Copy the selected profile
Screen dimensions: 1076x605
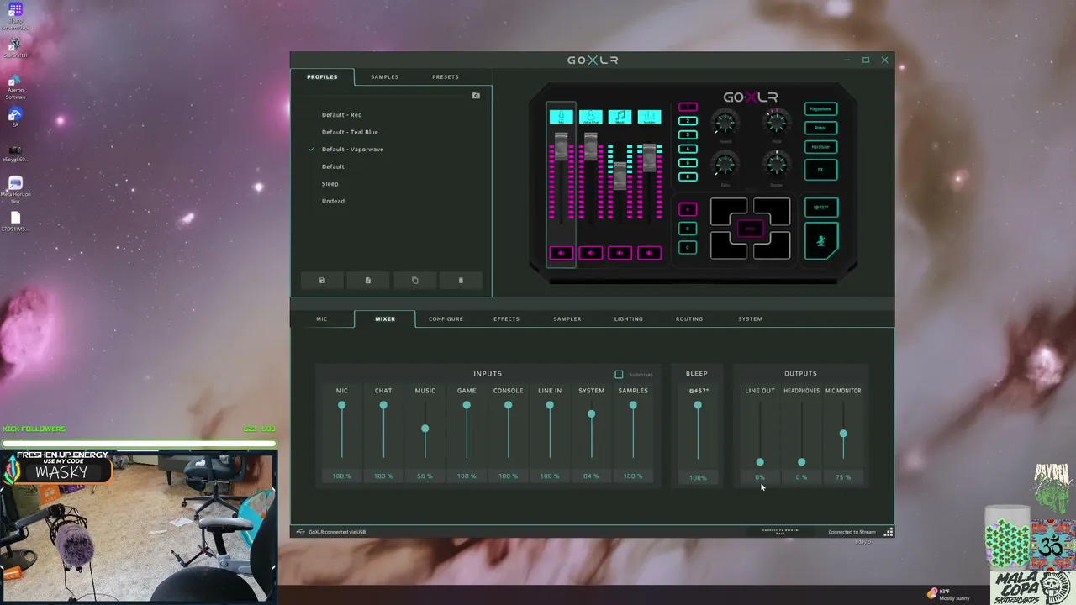(x=414, y=281)
